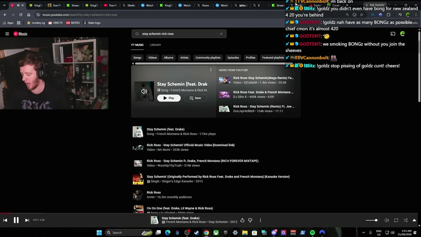421x237 pixels.
Task: Go back in Chrome
Action: coord(5,15)
